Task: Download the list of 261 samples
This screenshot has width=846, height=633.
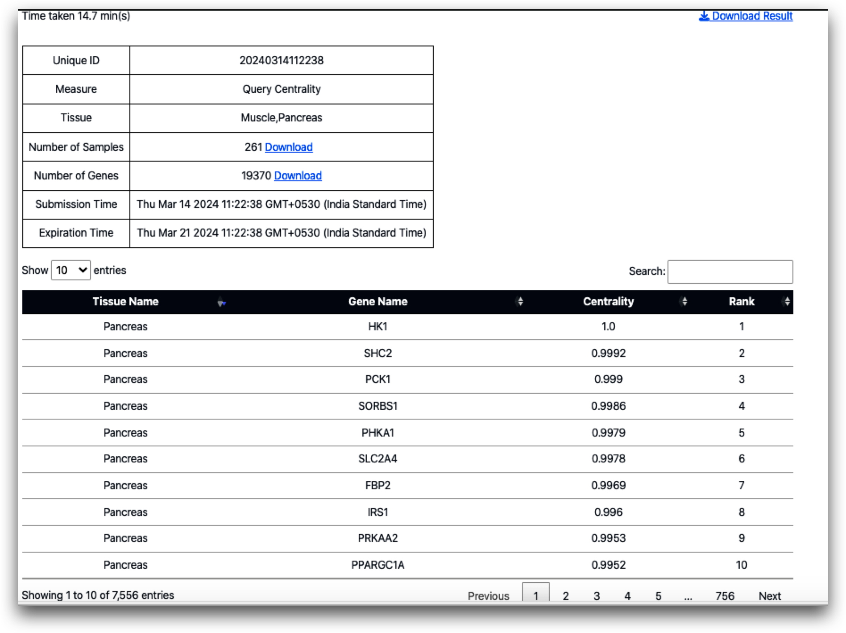Action: click(289, 147)
